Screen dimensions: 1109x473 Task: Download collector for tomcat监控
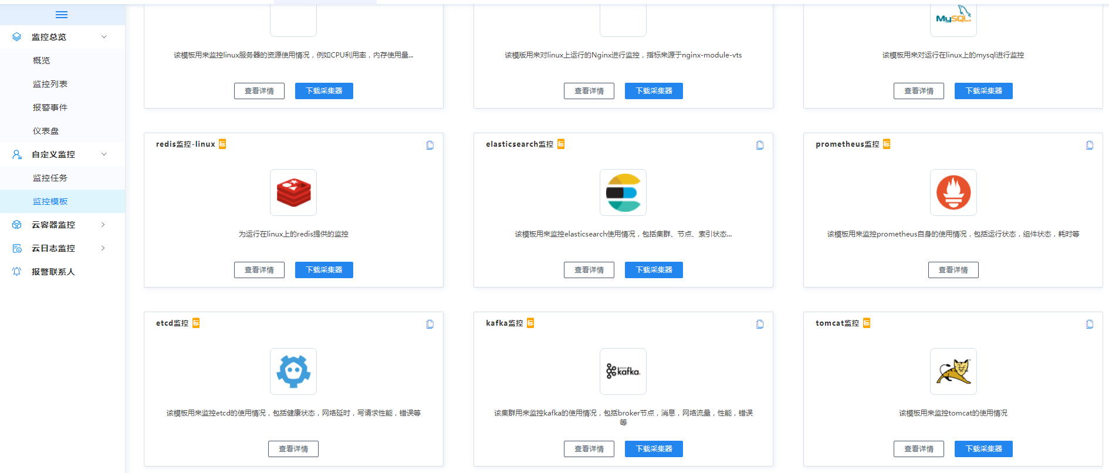(x=983, y=449)
